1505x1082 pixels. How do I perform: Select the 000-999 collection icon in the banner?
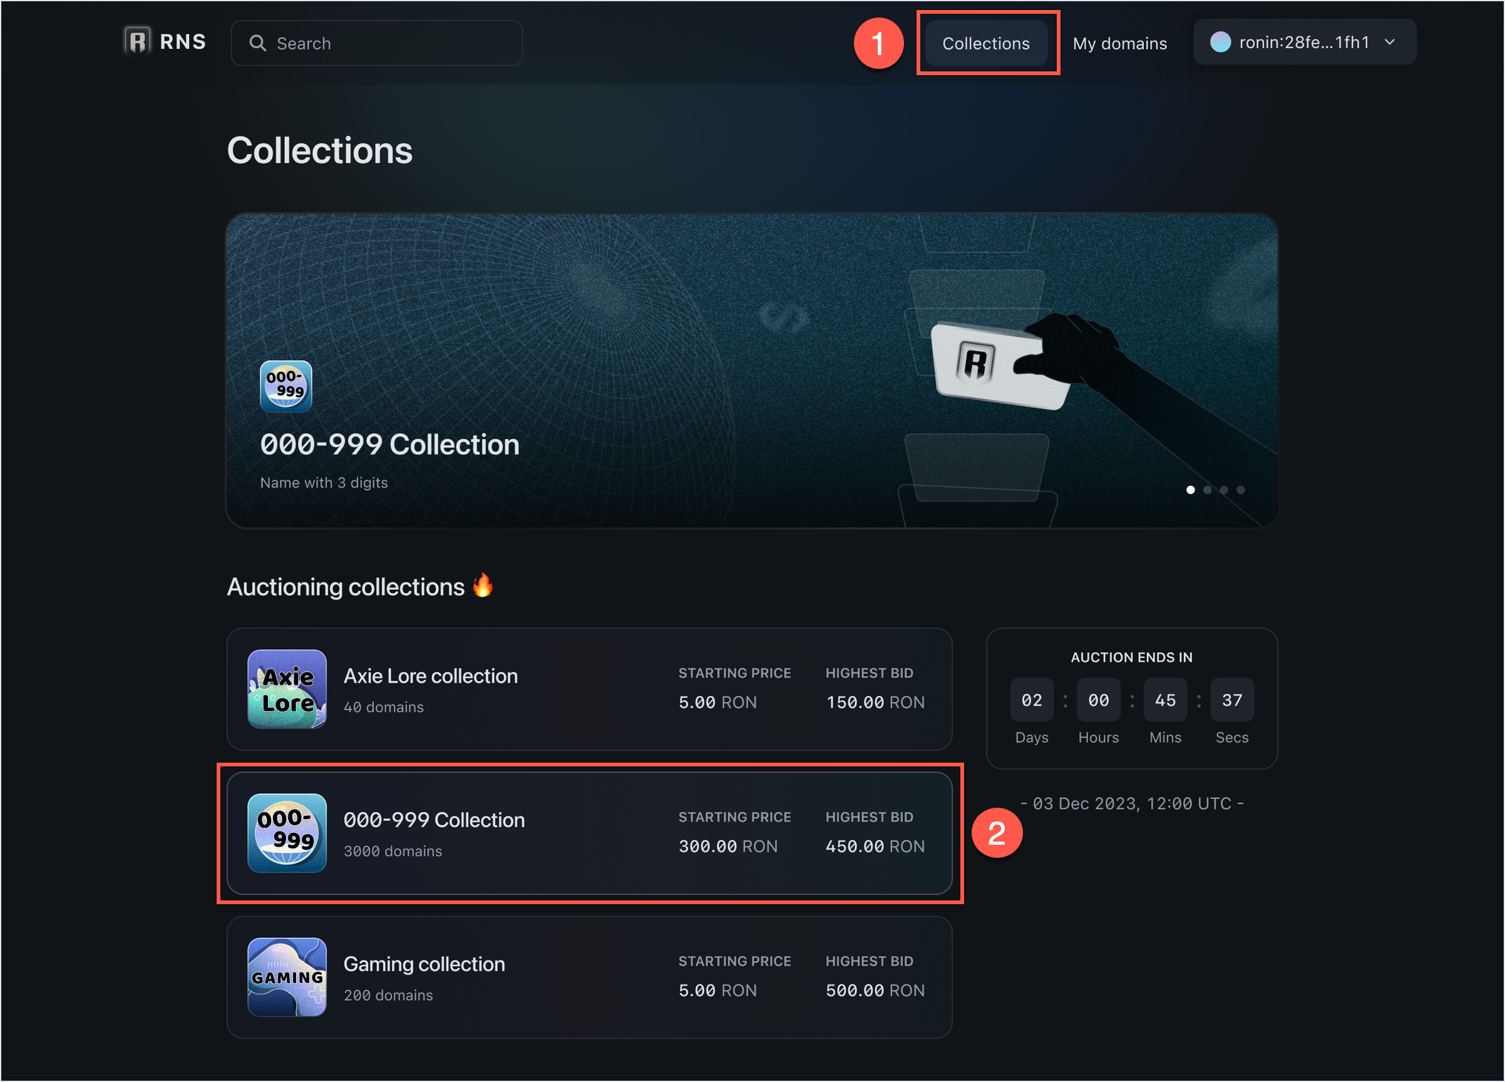click(285, 386)
